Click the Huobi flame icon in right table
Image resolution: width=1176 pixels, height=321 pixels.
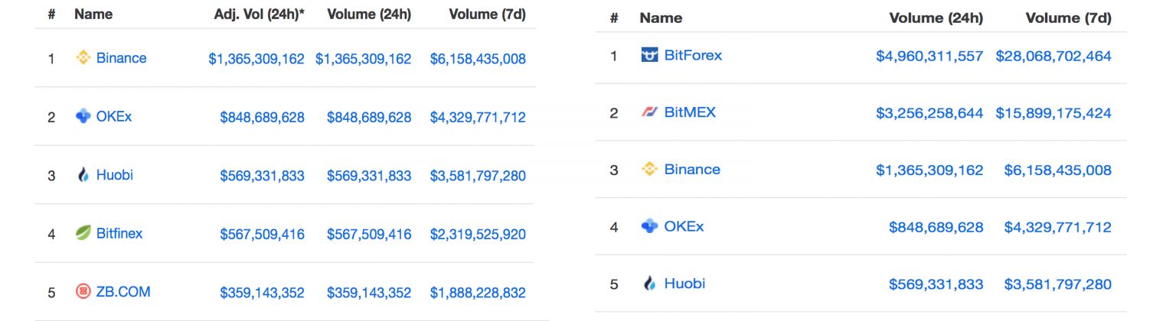pyautogui.click(x=649, y=284)
